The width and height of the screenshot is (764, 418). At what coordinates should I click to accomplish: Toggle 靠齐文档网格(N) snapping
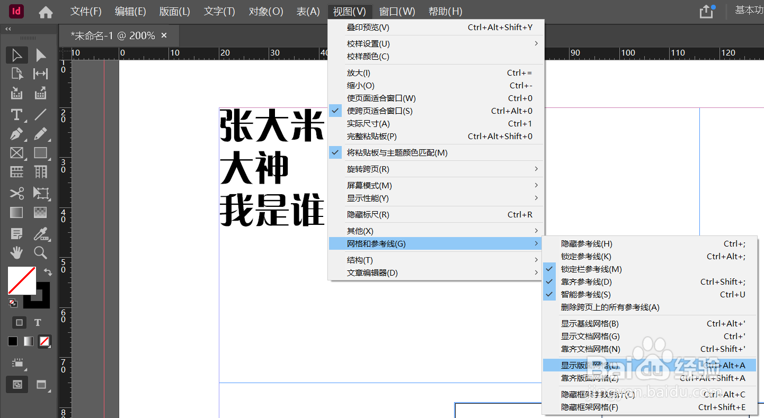pyautogui.click(x=650, y=349)
